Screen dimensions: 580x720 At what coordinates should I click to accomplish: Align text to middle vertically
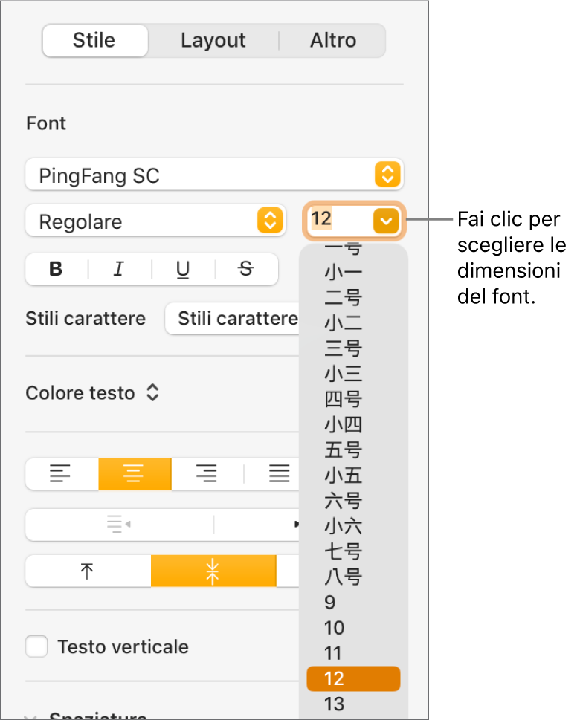tap(213, 572)
